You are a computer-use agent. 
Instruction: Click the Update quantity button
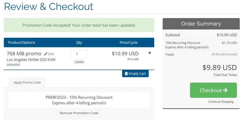pyautogui.click(x=79, y=62)
